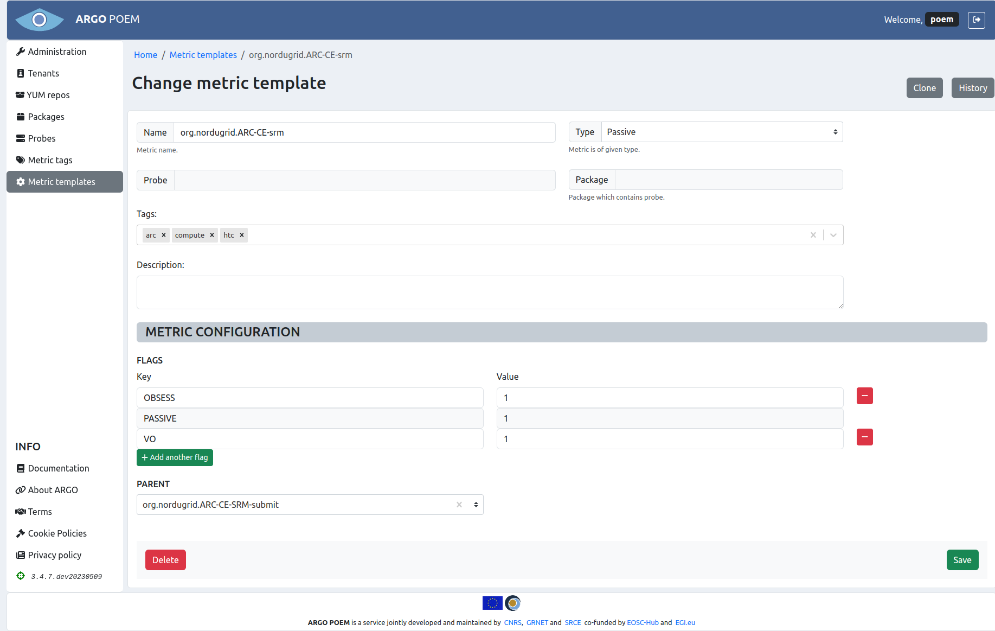Open Probes using its sidebar icon
The width and height of the screenshot is (995, 631).
[20, 138]
